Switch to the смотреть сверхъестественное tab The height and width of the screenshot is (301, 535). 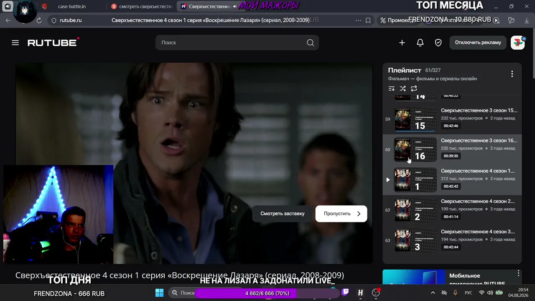pos(141,7)
